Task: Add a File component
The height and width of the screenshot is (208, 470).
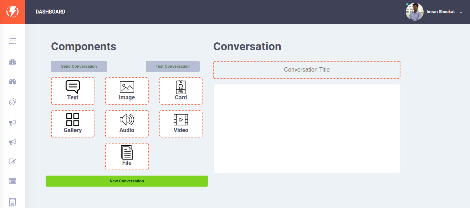Action: pyautogui.click(x=127, y=156)
